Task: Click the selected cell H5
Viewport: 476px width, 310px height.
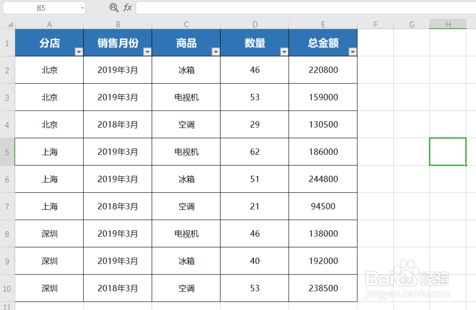Action: pos(448,152)
